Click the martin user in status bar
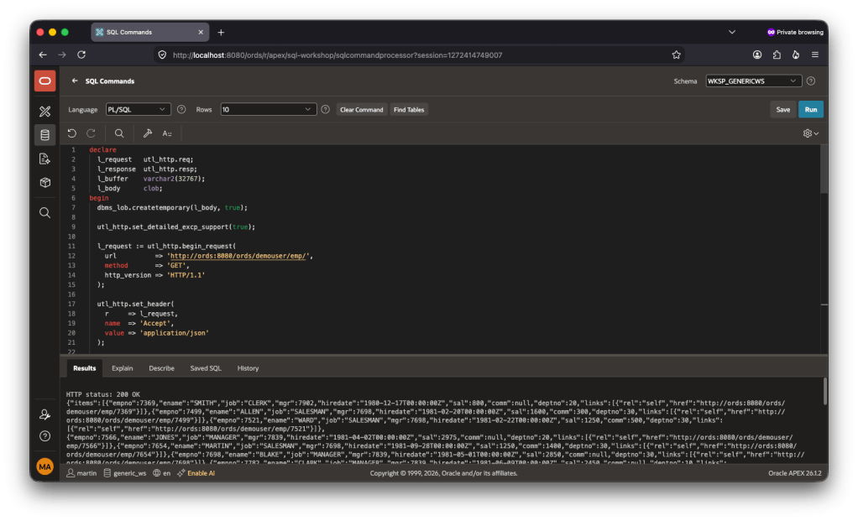The image size is (858, 521). tap(82, 473)
